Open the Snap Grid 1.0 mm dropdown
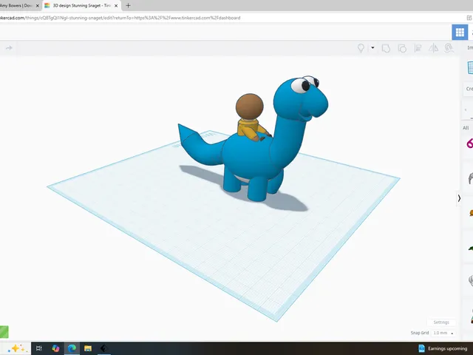Viewport: 473px width, 355px height. 443,333
